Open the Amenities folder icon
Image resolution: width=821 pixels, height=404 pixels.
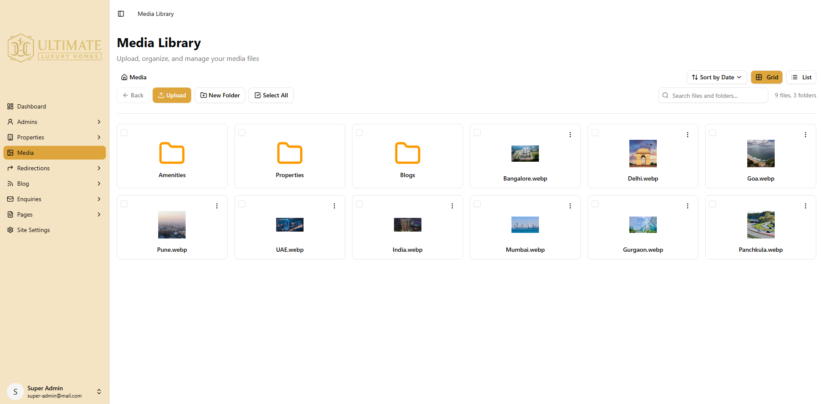click(172, 153)
